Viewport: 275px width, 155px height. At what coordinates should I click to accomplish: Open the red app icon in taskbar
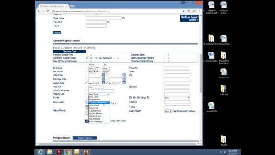pos(59,152)
